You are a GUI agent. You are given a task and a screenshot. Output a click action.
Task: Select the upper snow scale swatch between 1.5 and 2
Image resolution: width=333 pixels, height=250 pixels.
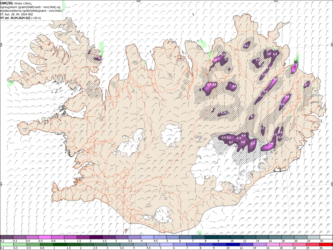point(83,237)
